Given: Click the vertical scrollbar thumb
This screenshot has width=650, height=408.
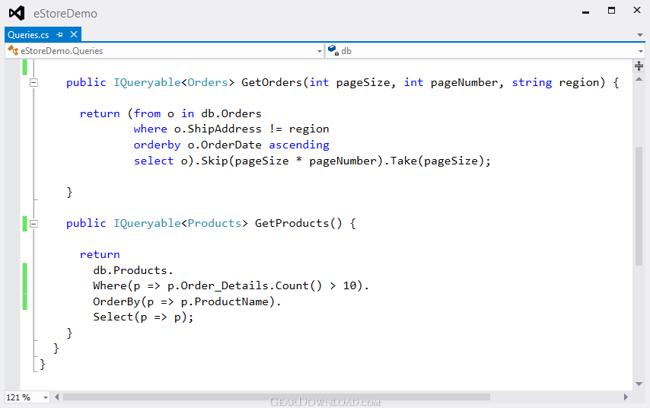Looking at the screenshot, I should tap(639, 206).
